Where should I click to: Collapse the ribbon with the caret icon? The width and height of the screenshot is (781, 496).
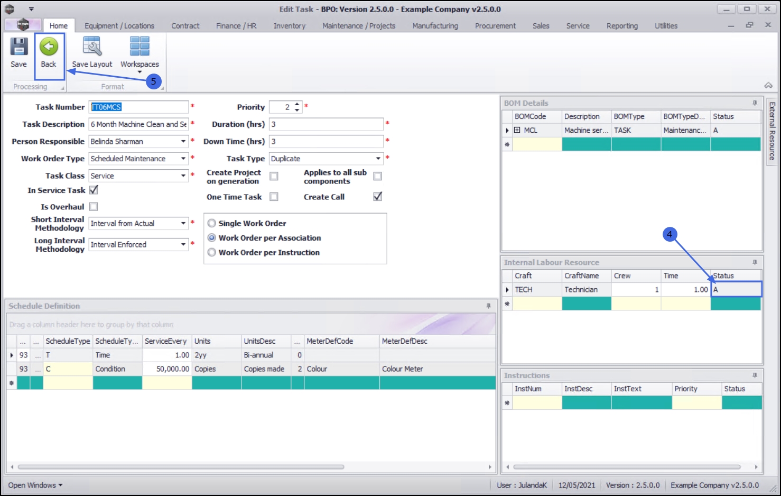tap(768, 85)
